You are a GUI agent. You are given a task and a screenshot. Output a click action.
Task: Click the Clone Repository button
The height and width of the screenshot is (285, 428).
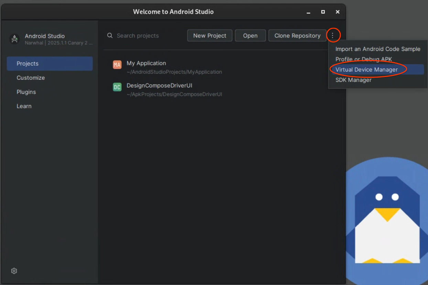(297, 36)
